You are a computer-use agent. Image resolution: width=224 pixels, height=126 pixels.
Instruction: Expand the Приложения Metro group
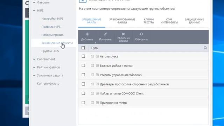(x=97, y=103)
